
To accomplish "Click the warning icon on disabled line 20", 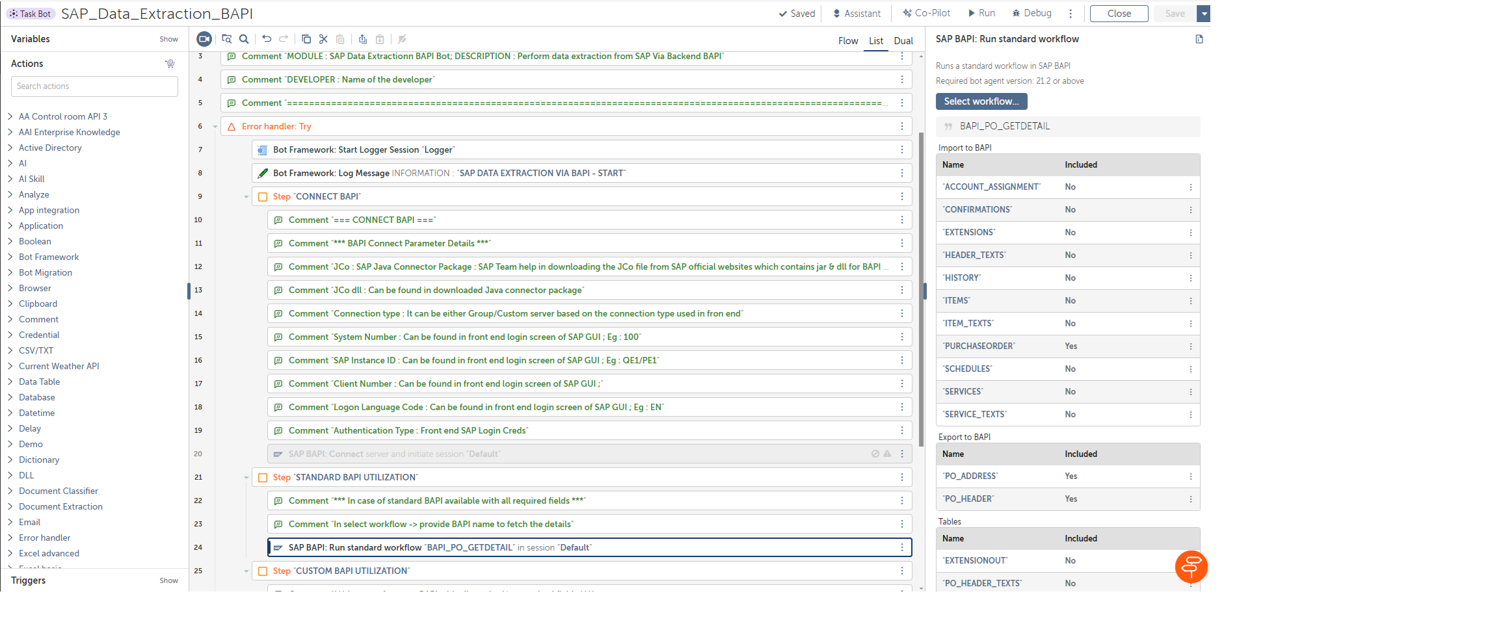I will click(887, 454).
